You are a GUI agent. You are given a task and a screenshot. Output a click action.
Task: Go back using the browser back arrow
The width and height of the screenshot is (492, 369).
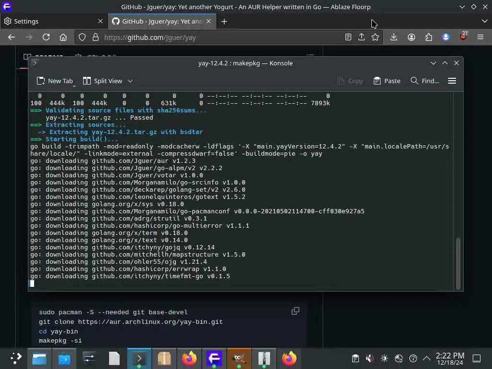click(12, 37)
